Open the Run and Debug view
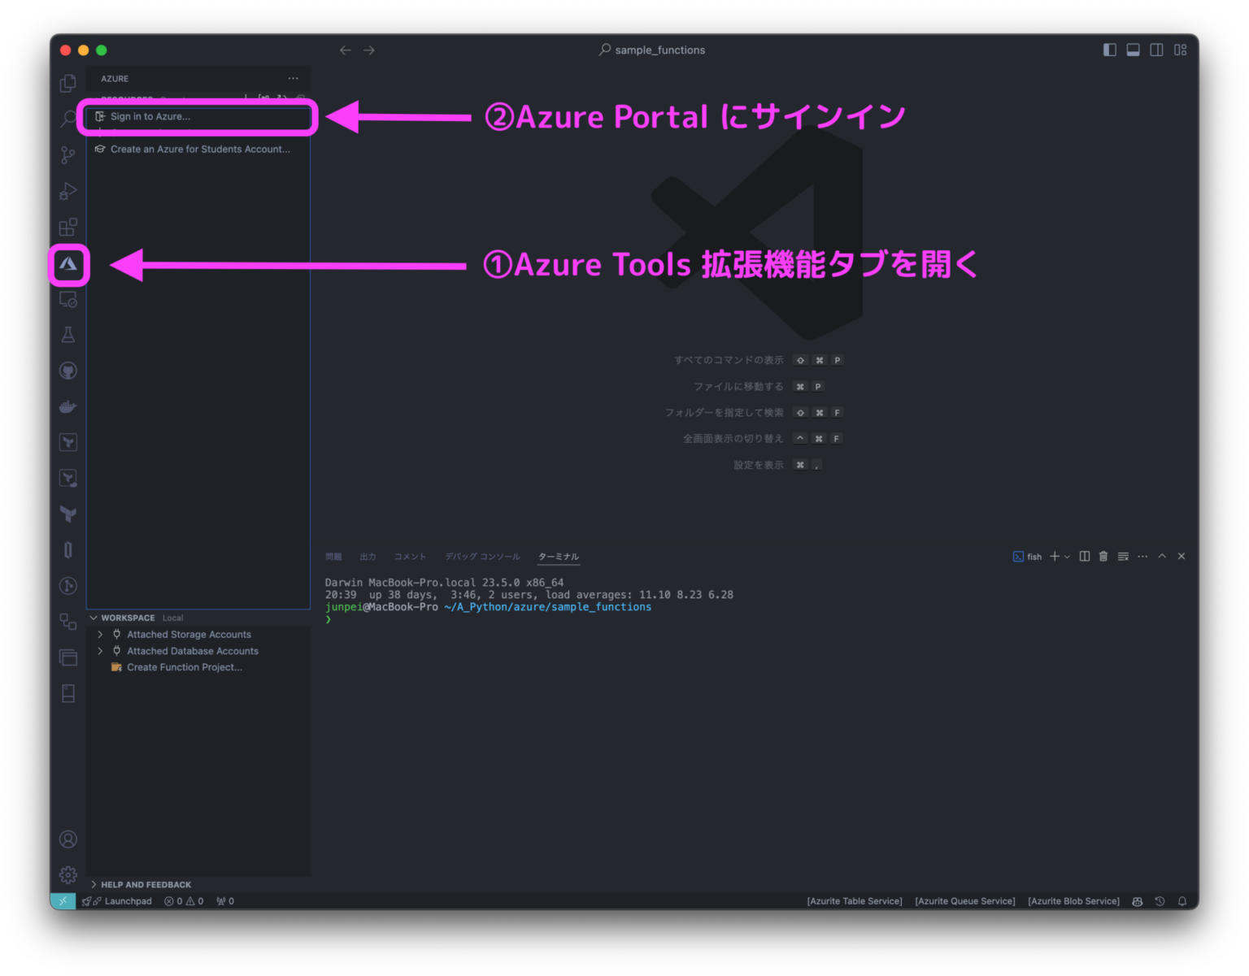1249x976 pixels. (67, 190)
